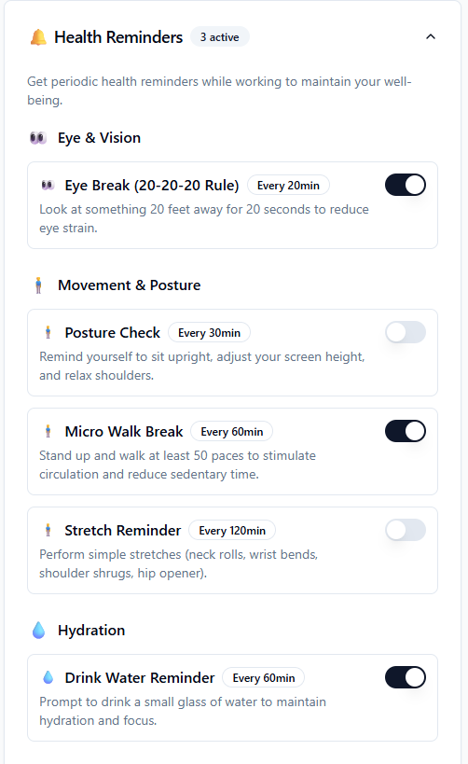Image resolution: width=468 pixels, height=764 pixels.
Task: Disable the Drink Water Reminder toggle
Action: coord(406,677)
